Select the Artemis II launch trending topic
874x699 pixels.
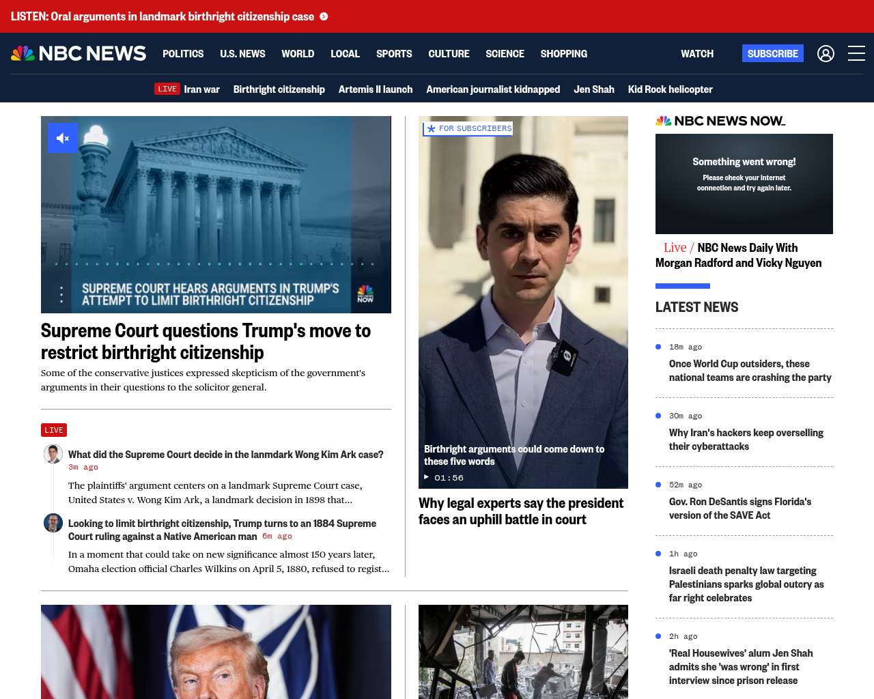pos(375,89)
